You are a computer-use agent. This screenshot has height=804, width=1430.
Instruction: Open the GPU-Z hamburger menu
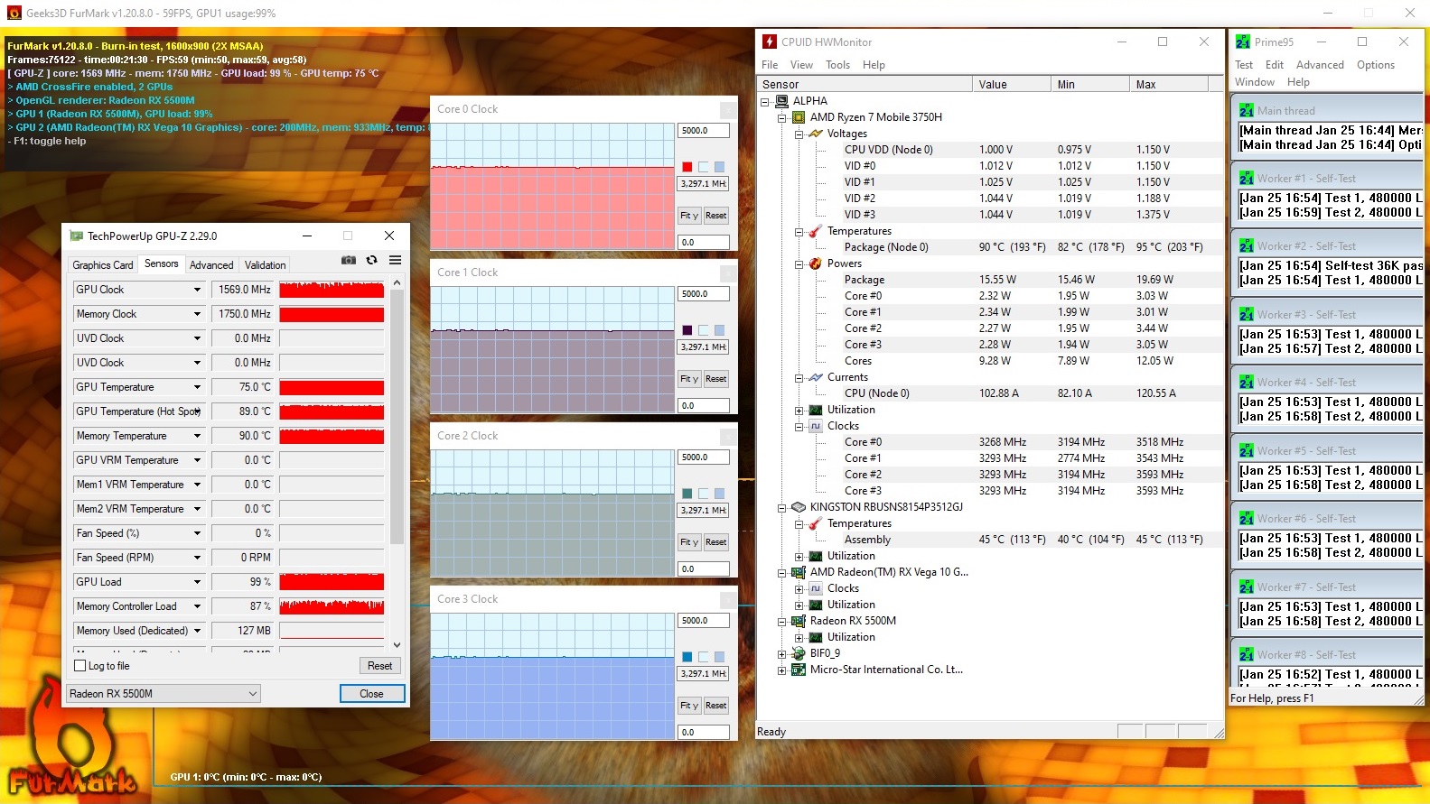395,260
